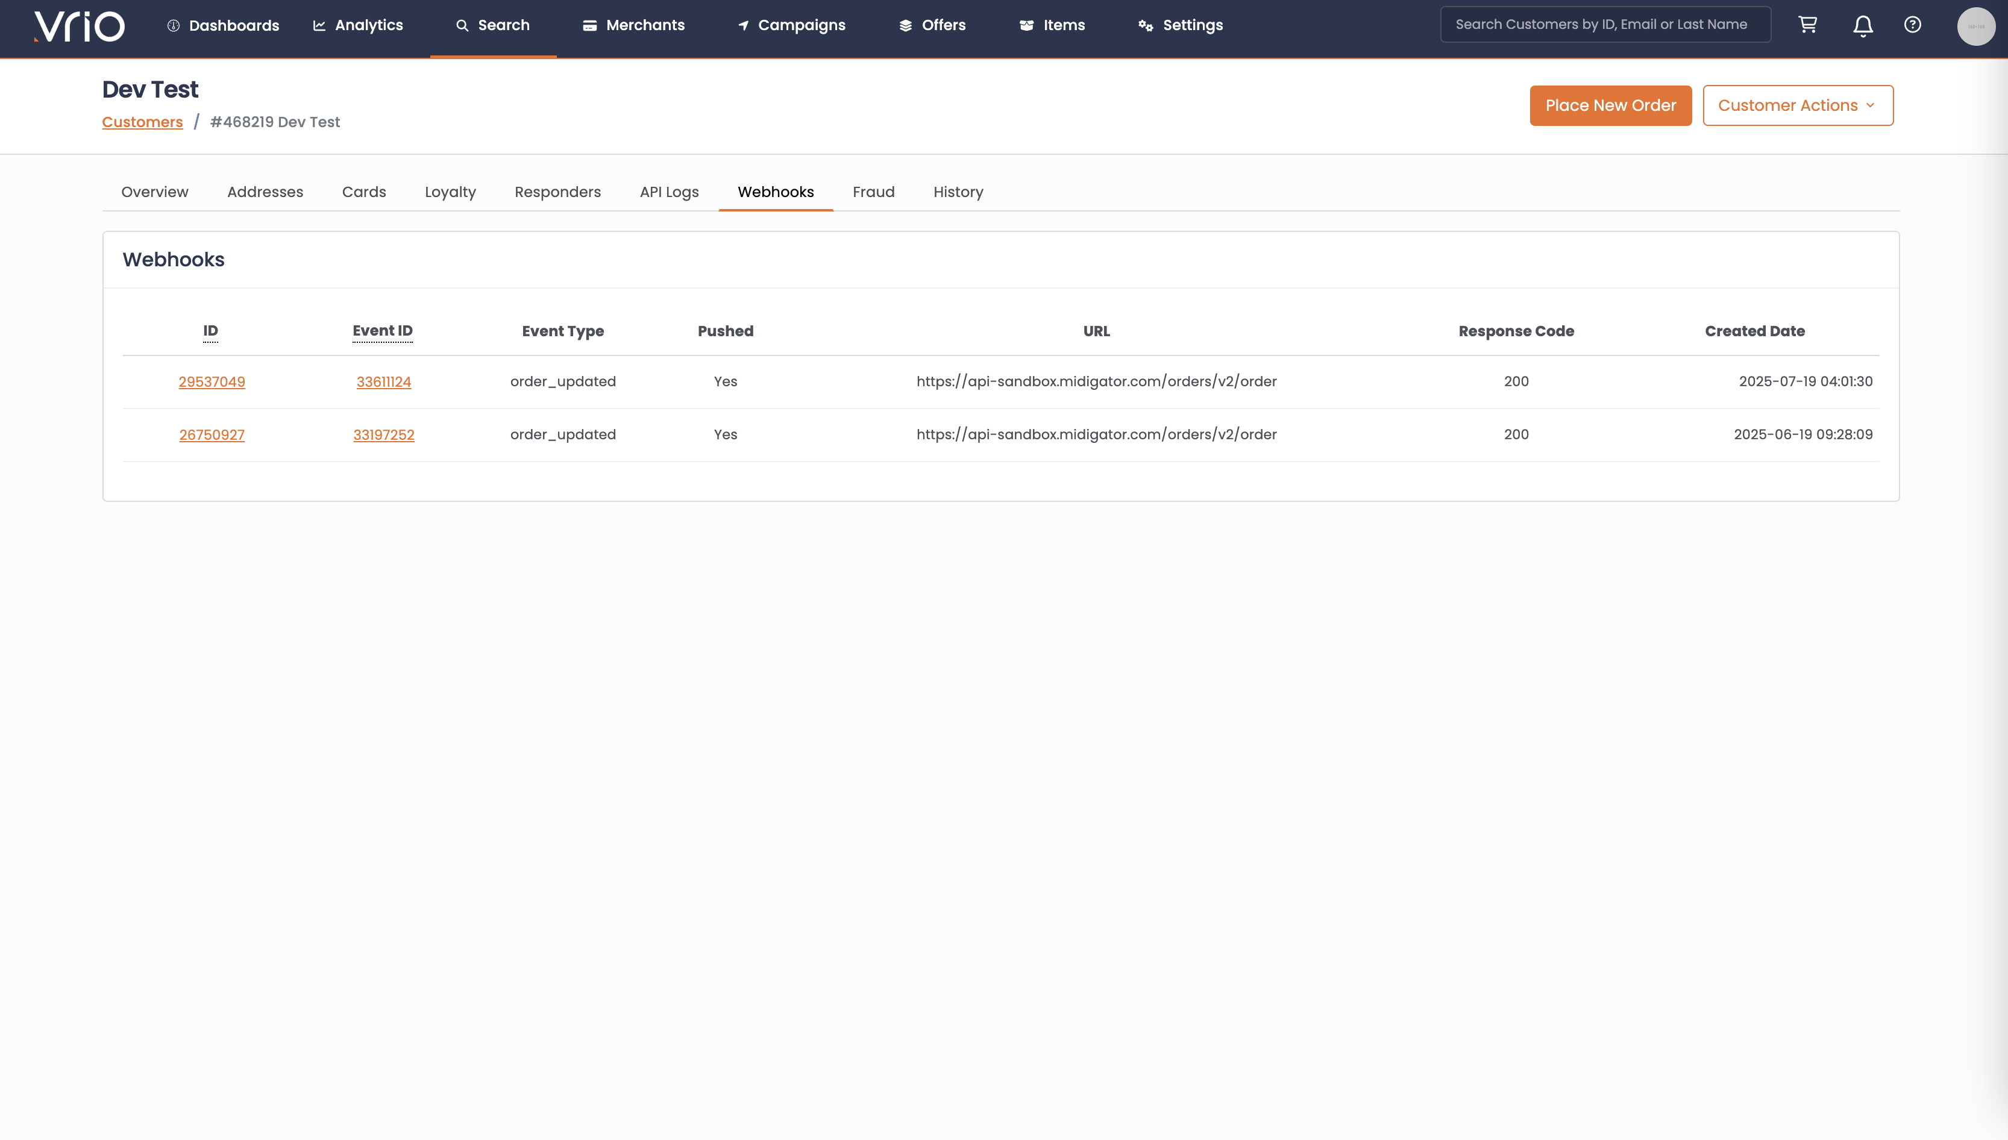Open the user avatar menu
The width and height of the screenshot is (2008, 1140).
pyautogui.click(x=1976, y=27)
